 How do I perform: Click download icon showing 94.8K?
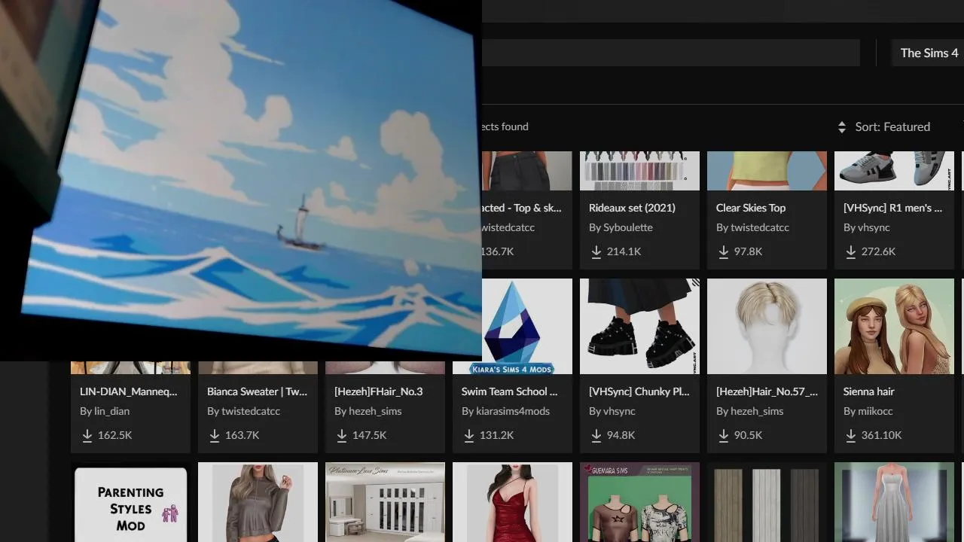[x=596, y=435]
